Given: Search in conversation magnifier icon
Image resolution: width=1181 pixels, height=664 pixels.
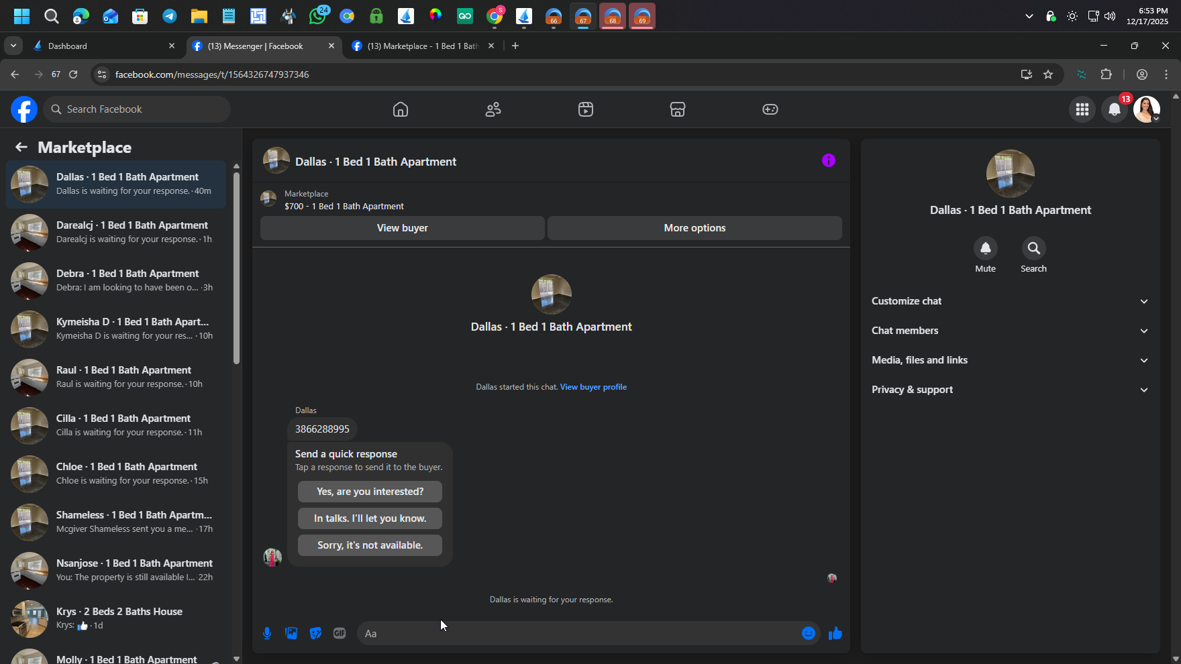Looking at the screenshot, I should click(1034, 248).
